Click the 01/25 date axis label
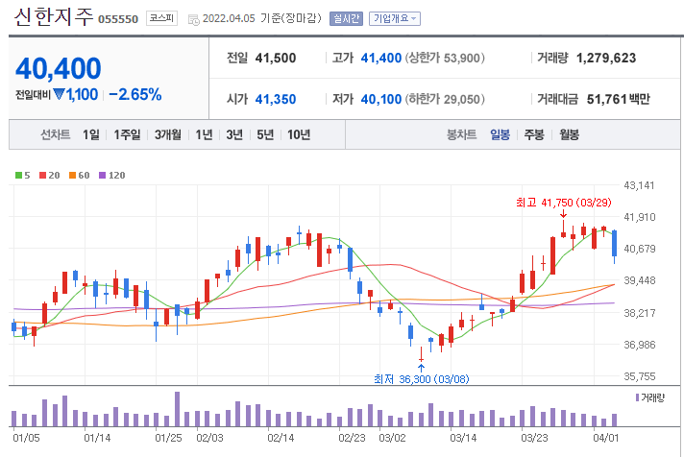 pos(168,438)
